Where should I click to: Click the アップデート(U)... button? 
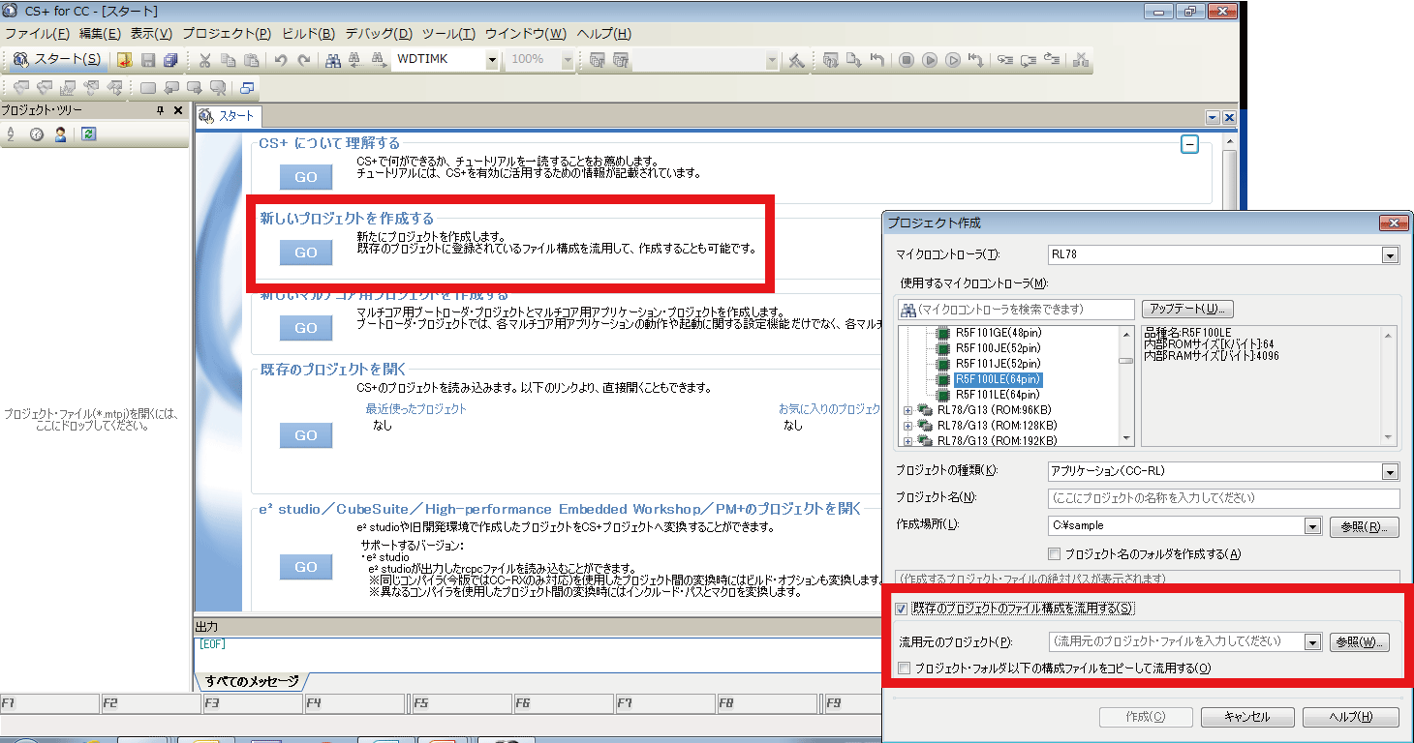point(1187,310)
